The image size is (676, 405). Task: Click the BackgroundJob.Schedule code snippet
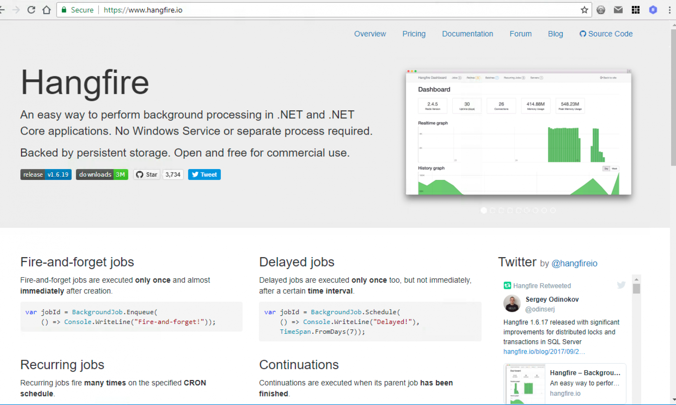pos(370,322)
